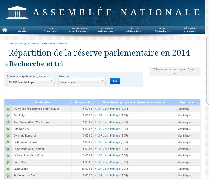
Task: Follow the Budget breadcrumb link
Action: [23, 43]
